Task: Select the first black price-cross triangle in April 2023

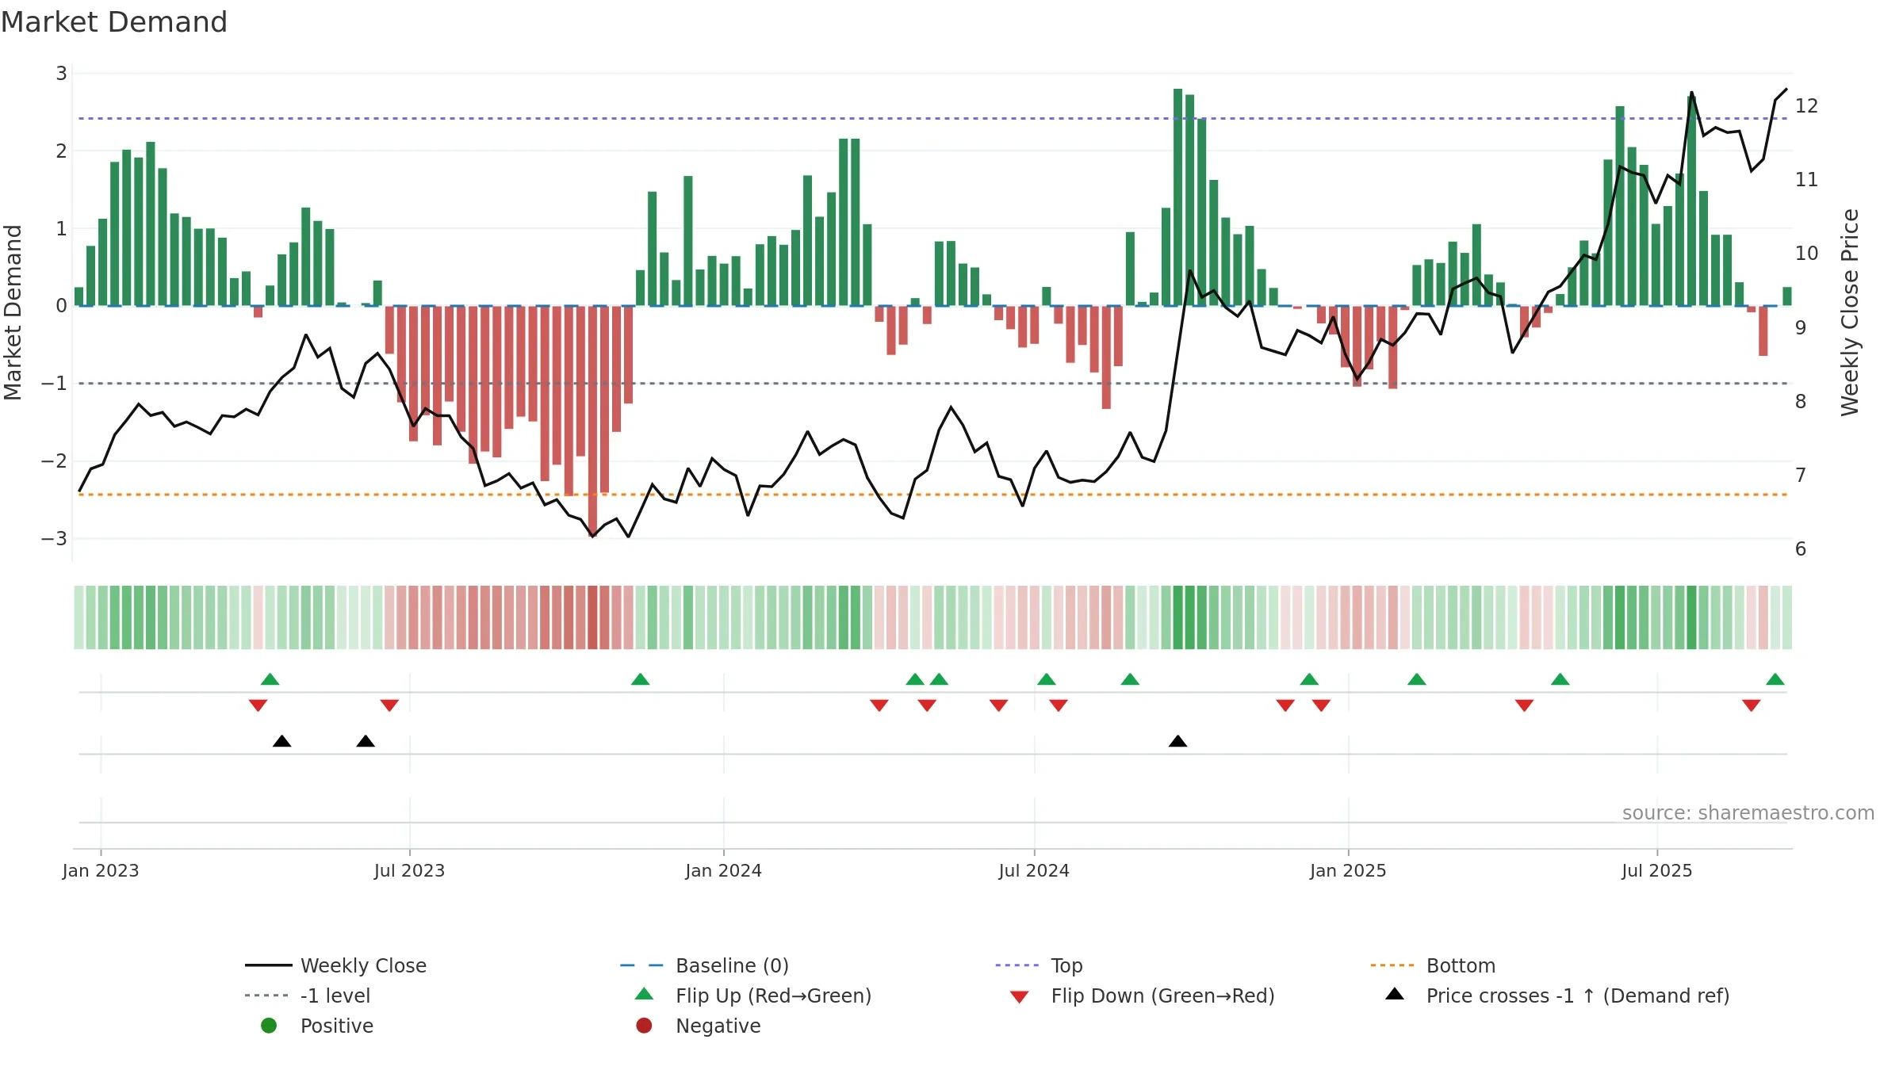Action: (282, 741)
